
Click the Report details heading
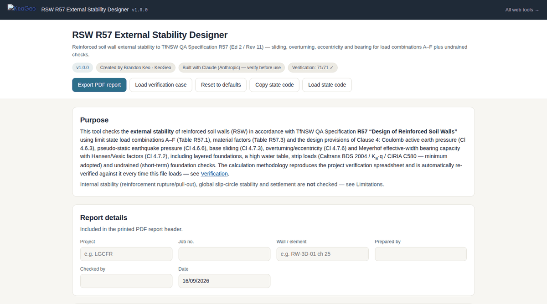point(103,217)
